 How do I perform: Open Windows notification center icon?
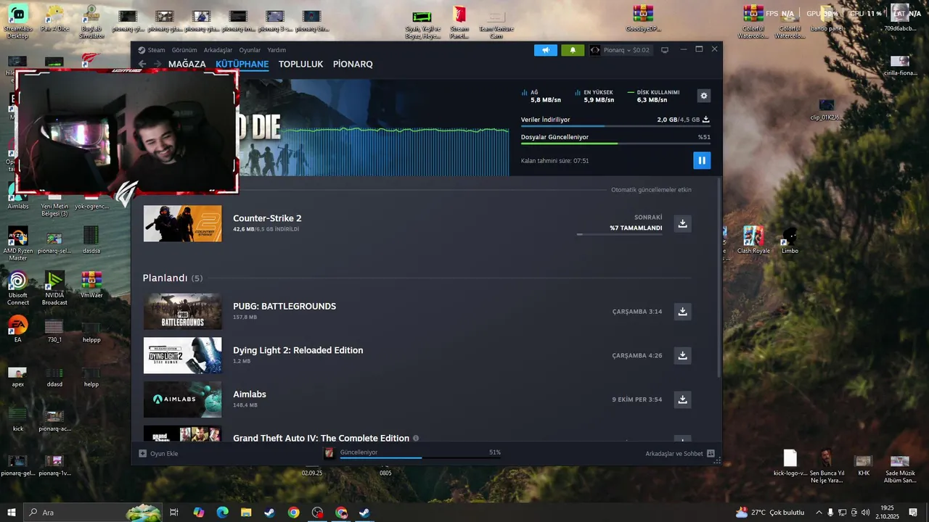pos(913,513)
